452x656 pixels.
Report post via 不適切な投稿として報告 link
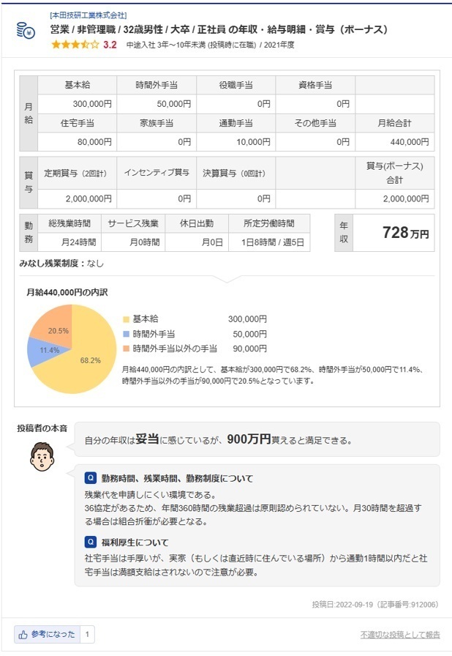tap(400, 634)
